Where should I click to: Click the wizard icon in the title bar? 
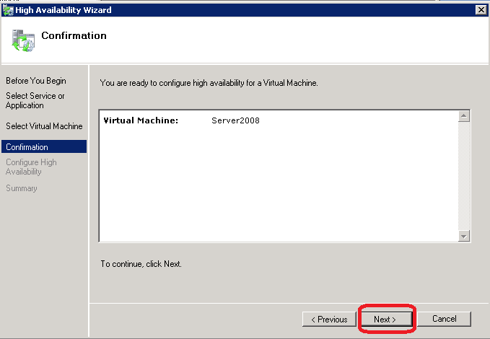coord(8,9)
